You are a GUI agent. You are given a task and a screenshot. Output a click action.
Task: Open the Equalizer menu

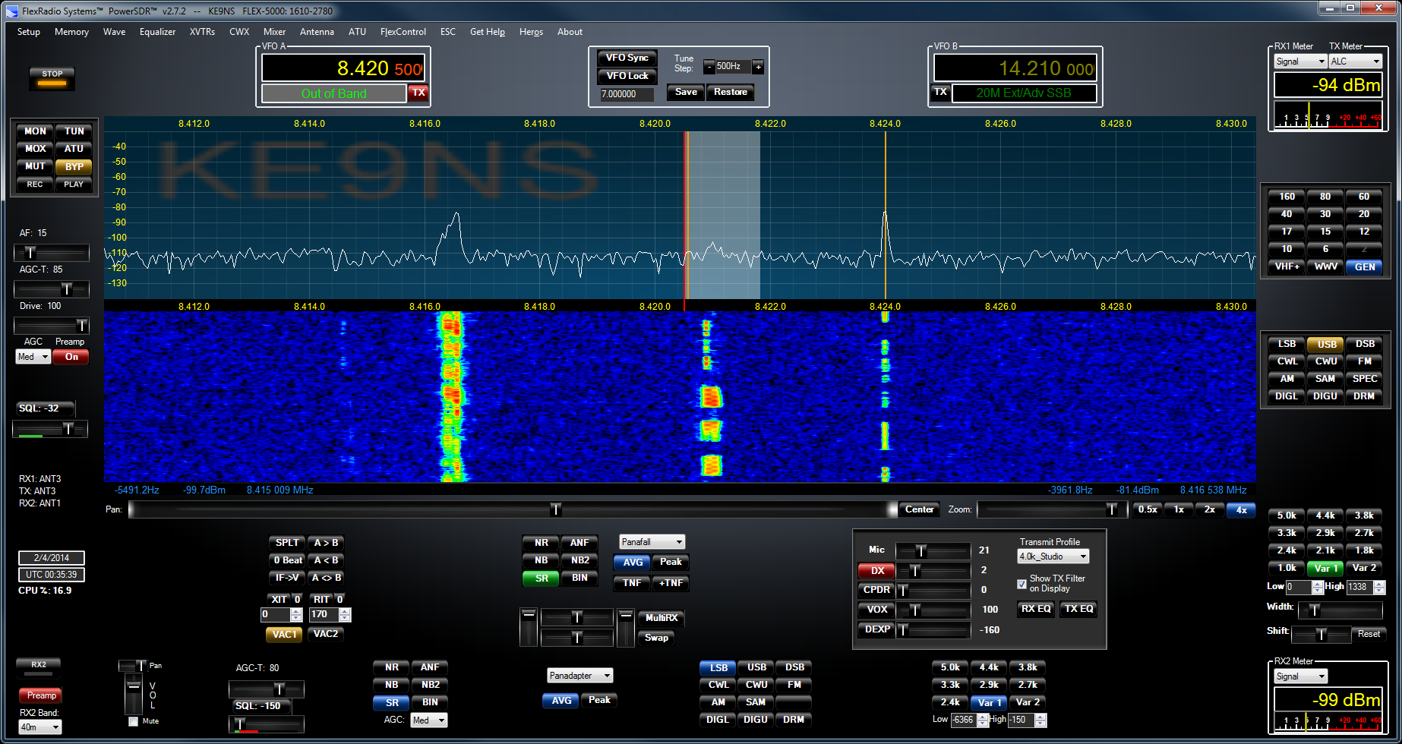(x=157, y=32)
